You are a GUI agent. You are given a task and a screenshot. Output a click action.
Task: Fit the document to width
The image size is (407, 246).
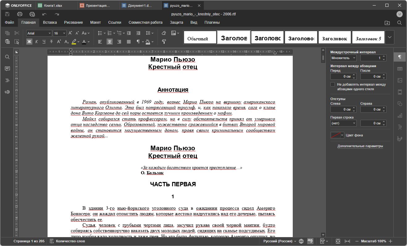pos(347,241)
